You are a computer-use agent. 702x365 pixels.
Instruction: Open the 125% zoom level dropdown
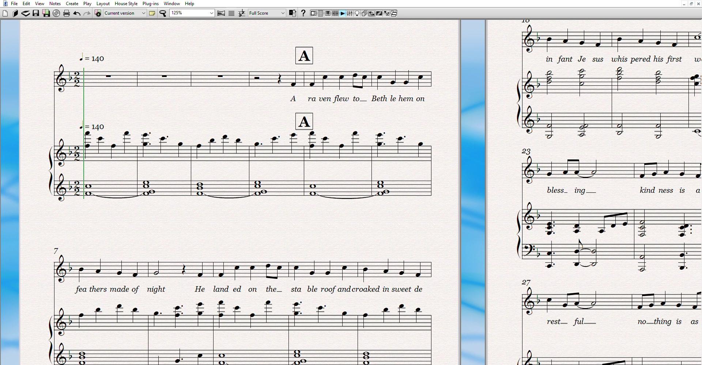(192, 13)
